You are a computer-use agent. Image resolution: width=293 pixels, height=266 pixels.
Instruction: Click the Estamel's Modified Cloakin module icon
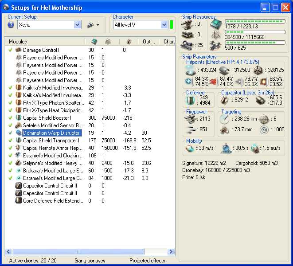(x=19, y=156)
